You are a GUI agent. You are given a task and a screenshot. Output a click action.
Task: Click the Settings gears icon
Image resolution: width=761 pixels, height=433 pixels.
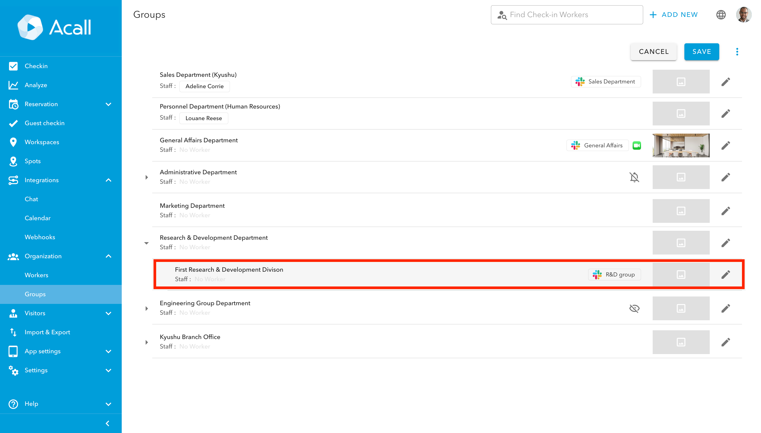coord(13,370)
